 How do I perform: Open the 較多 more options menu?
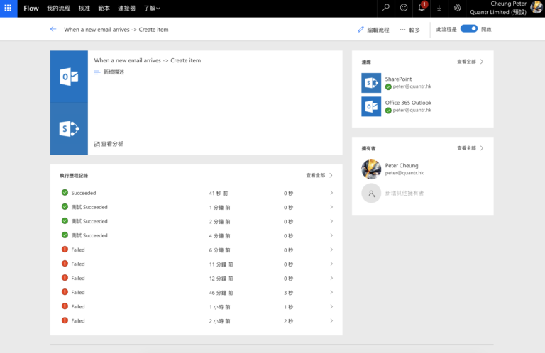click(409, 30)
